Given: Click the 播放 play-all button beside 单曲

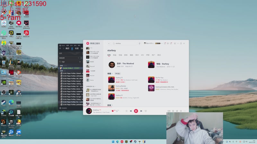Looking at the screenshot, I should click(x=118, y=74).
